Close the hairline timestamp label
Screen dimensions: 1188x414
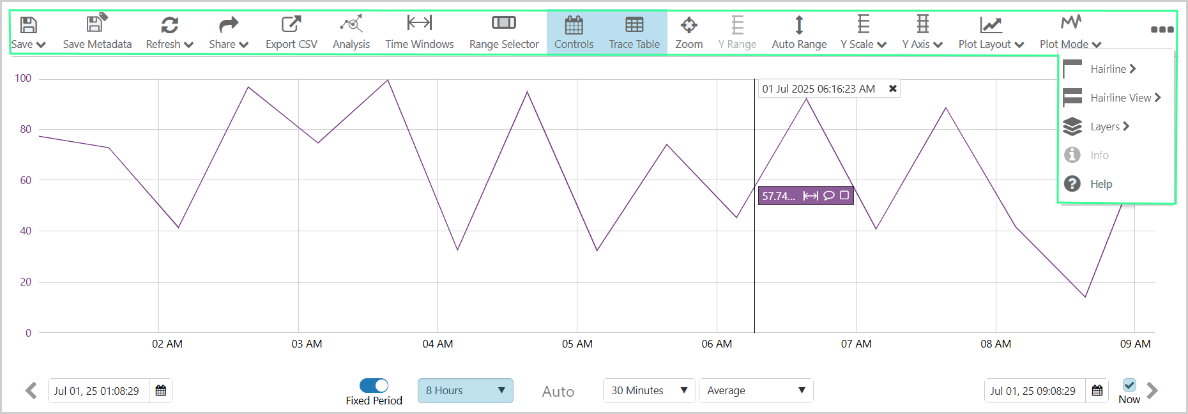893,89
